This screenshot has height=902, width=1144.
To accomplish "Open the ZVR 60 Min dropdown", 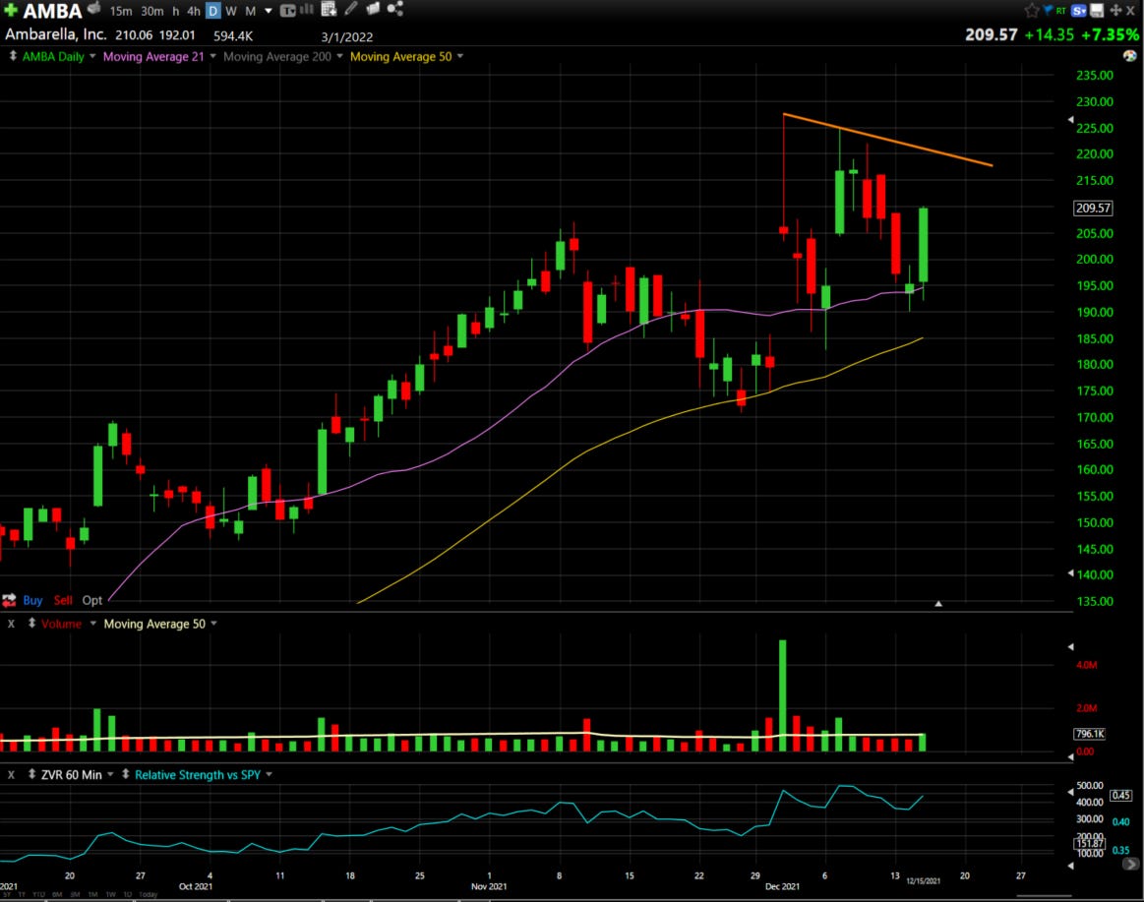I will (x=110, y=774).
